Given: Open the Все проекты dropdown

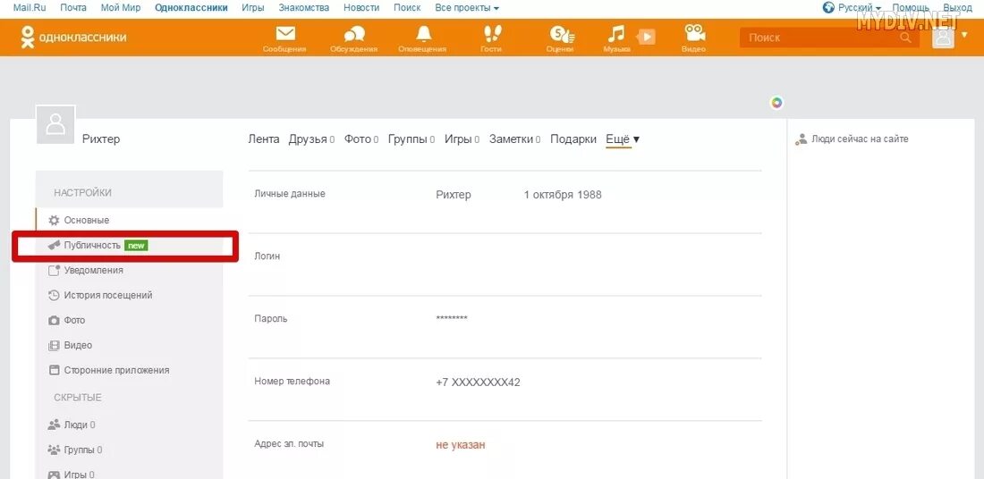Looking at the screenshot, I should click(x=467, y=7).
